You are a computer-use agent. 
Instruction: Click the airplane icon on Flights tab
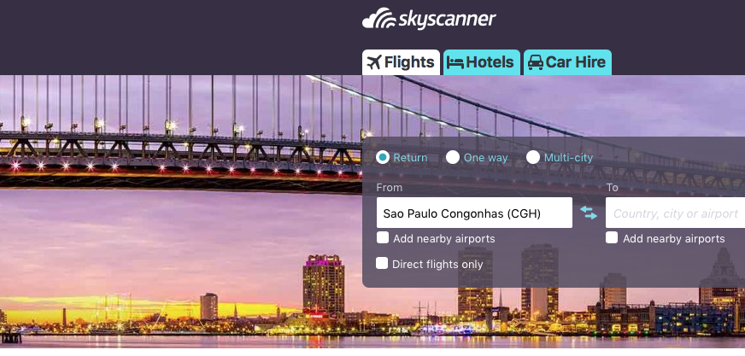[x=374, y=62]
